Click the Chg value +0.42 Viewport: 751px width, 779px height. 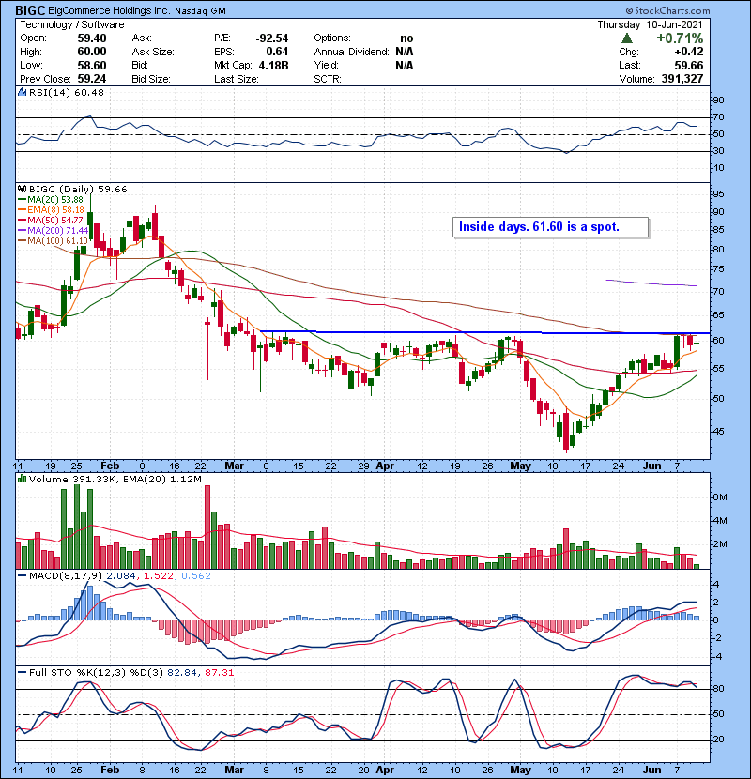[689, 52]
